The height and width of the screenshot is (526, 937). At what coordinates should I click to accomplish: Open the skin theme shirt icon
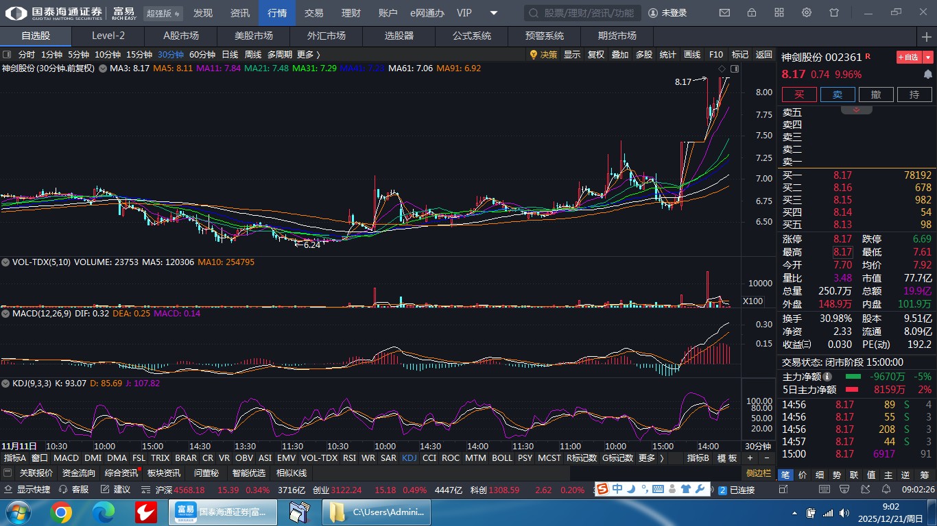[834, 13]
